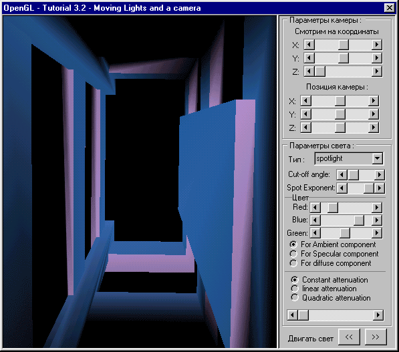Screen dimensions: 399x352
Task: Move light forward with >> button
Action: (x=376, y=337)
